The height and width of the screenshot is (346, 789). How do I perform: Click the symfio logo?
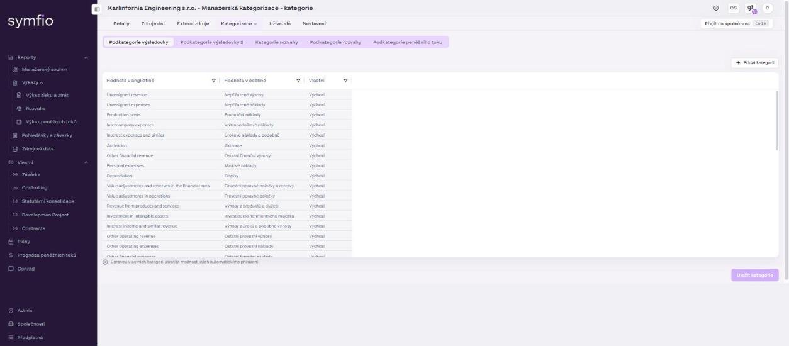pos(30,21)
